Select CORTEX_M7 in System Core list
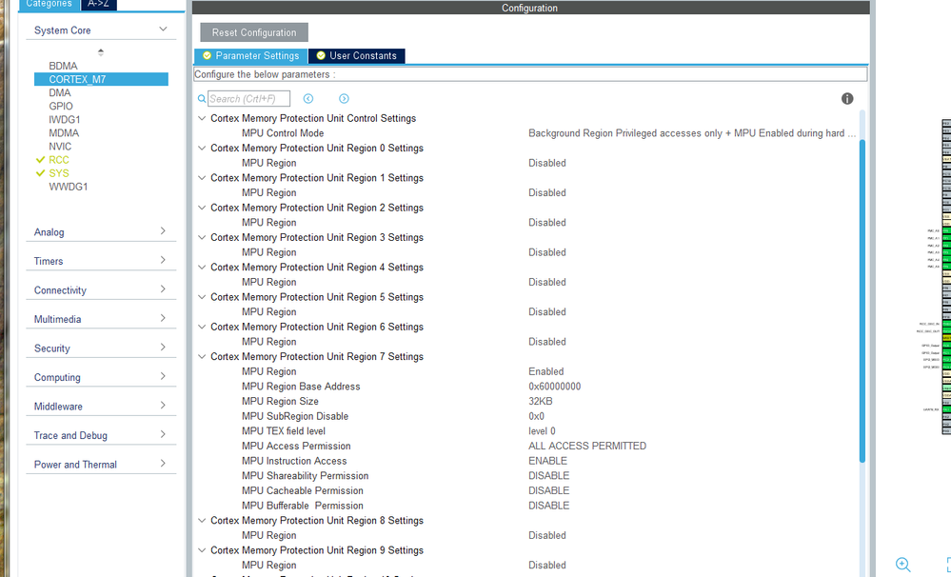 (x=101, y=79)
